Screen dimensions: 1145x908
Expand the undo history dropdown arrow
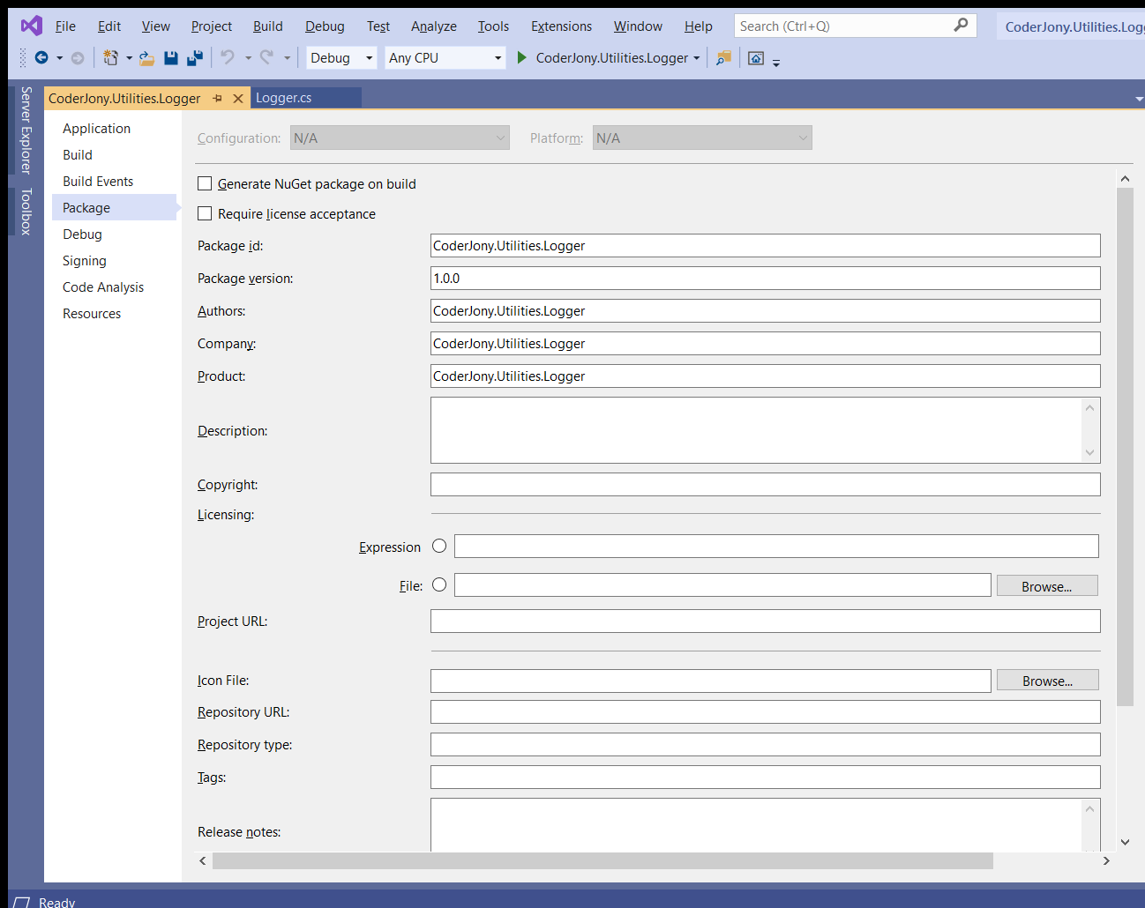[x=248, y=58]
